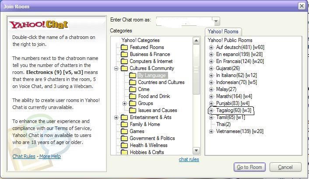Expand the Marathi room list
309x179 pixels.
(211, 96)
